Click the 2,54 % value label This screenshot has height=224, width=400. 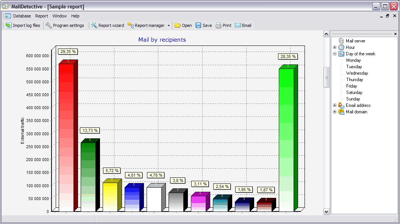(x=222, y=186)
